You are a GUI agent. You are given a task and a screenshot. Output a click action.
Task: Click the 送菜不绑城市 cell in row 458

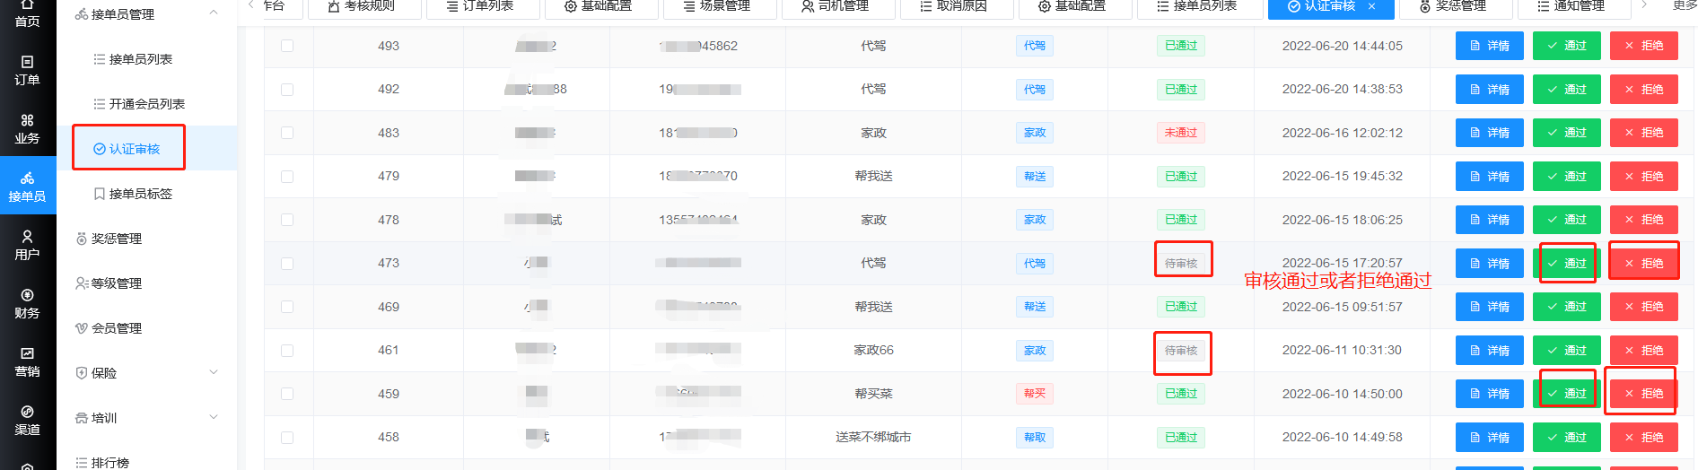click(873, 438)
